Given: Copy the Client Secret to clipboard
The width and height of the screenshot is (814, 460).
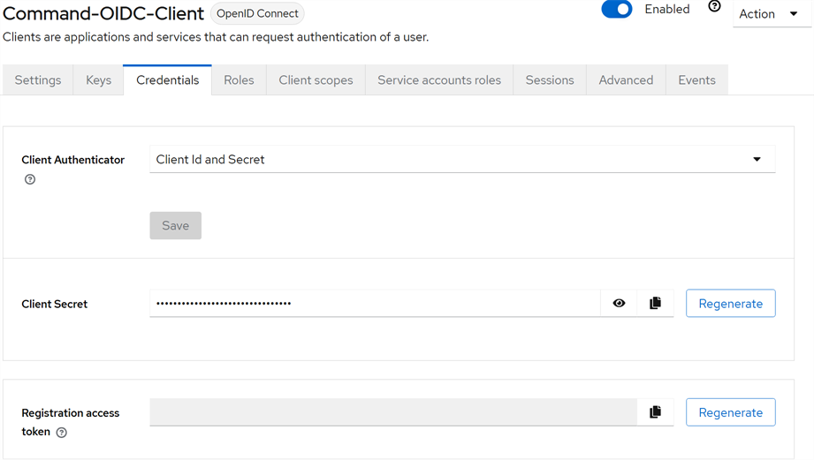Looking at the screenshot, I should (655, 303).
